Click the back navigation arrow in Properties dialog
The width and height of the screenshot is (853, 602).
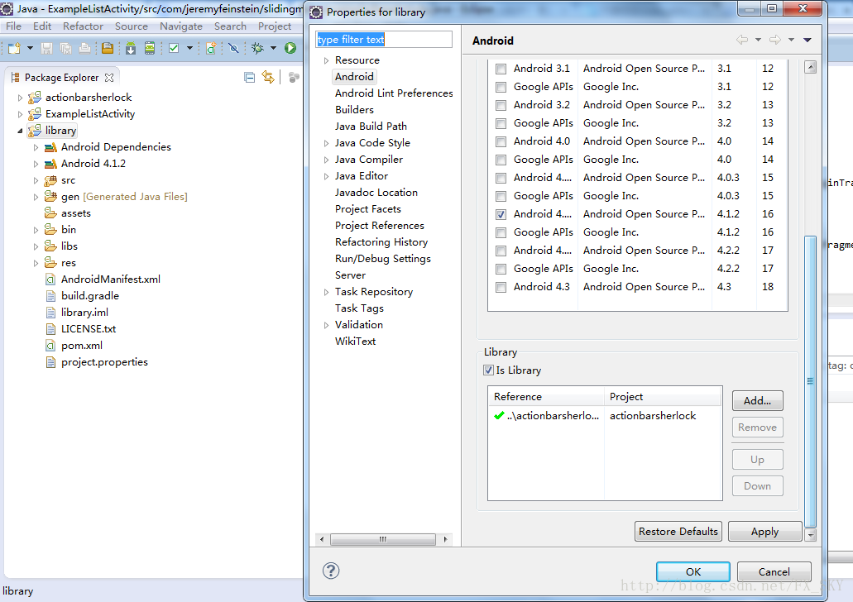pos(742,40)
